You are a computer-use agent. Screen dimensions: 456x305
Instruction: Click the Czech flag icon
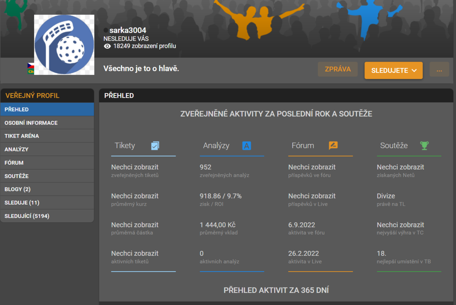[x=31, y=65]
